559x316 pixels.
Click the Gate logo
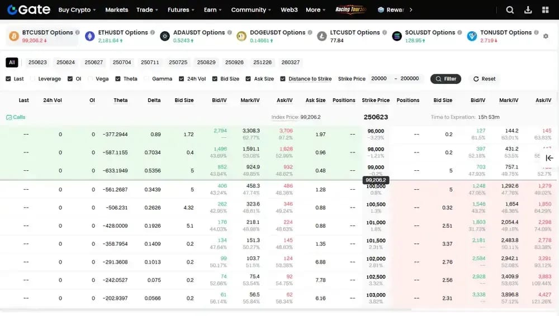coord(29,9)
